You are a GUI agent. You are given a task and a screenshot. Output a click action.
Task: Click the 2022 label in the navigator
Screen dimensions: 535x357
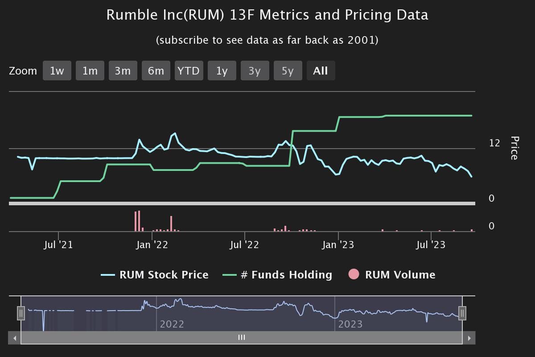point(172,324)
